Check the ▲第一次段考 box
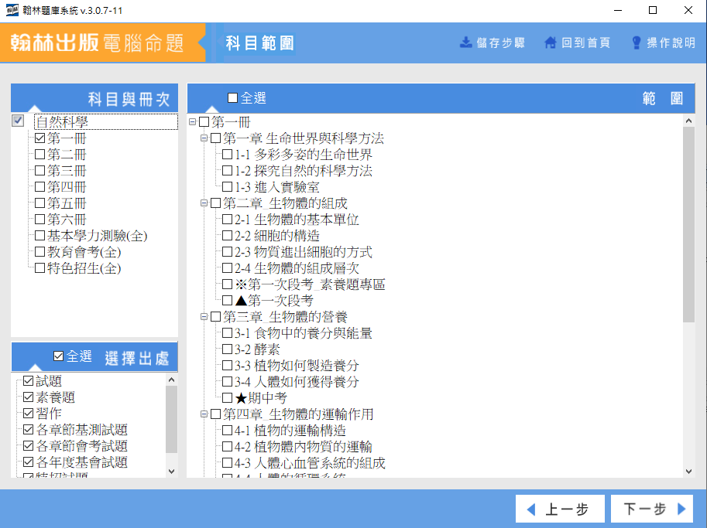The image size is (707, 528). click(x=227, y=300)
